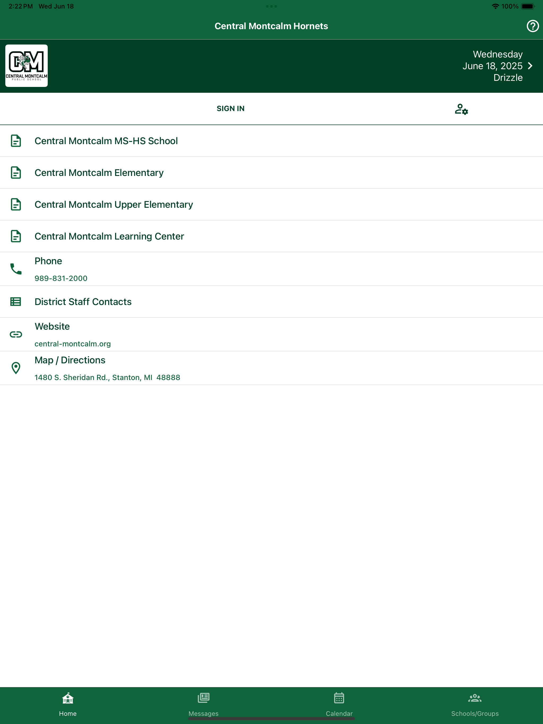Tap the map pin location icon
This screenshot has width=543, height=724.
[x=16, y=368]
